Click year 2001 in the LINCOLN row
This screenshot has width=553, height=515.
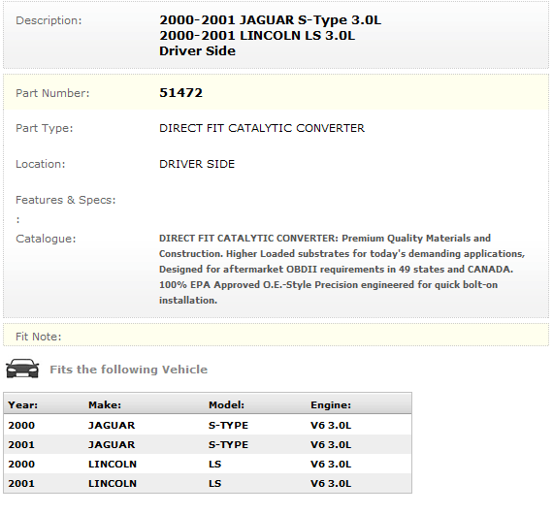(21, 483)
